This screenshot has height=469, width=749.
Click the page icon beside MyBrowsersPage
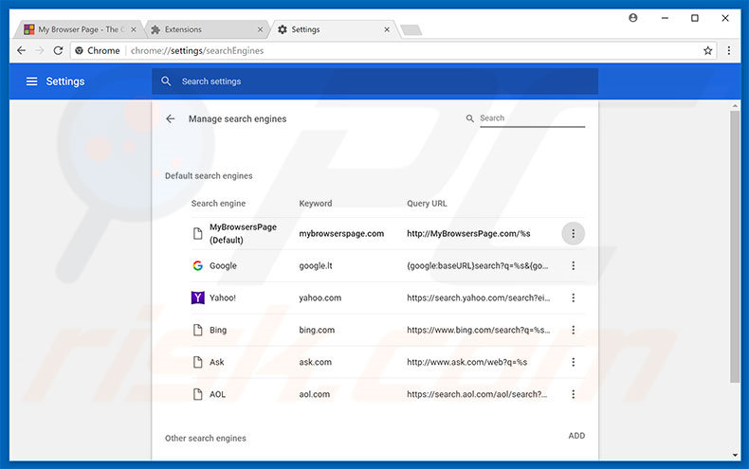(198, 233)
